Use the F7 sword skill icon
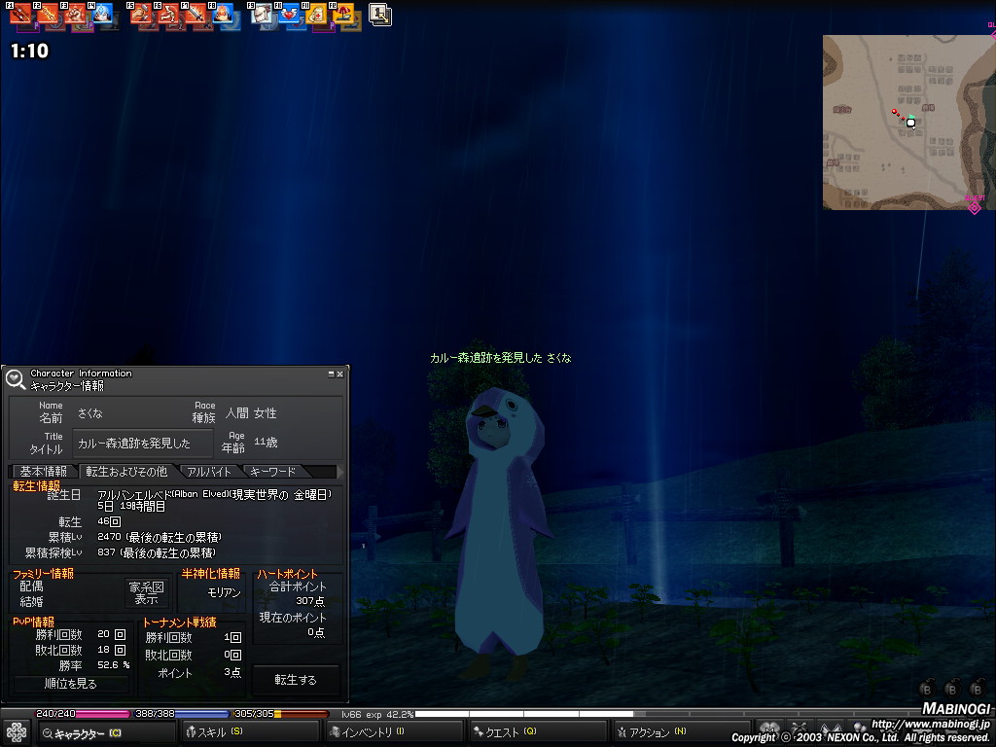 pyautogui.click(x=195, y=14)
